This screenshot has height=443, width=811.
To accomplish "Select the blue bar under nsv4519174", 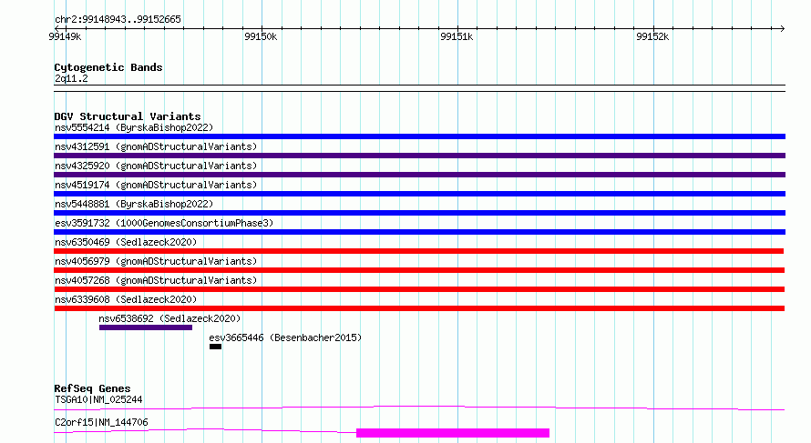I will (x=419, y=194).
